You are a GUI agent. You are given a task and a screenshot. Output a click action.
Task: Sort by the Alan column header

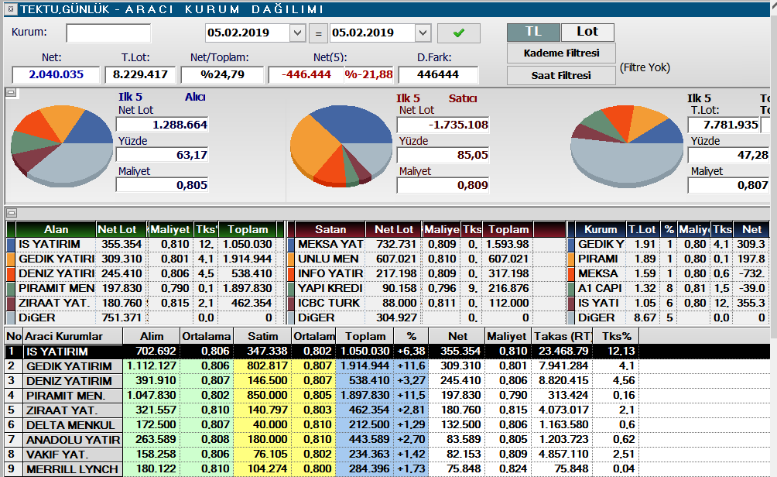click(56, 229)
